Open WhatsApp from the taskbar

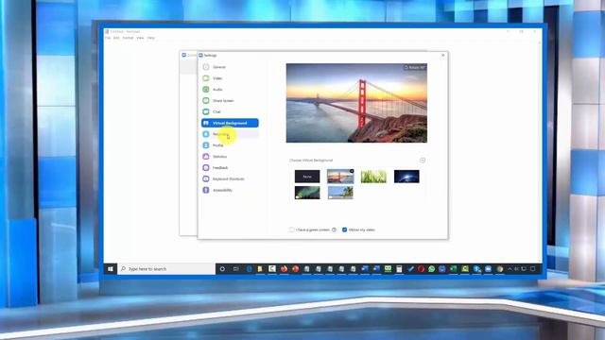(432, 269)
